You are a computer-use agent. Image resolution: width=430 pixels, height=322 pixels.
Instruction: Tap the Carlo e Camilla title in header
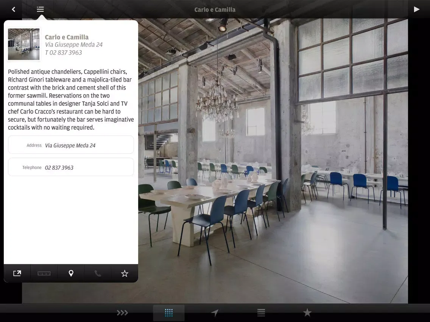(x=215, y=9)
